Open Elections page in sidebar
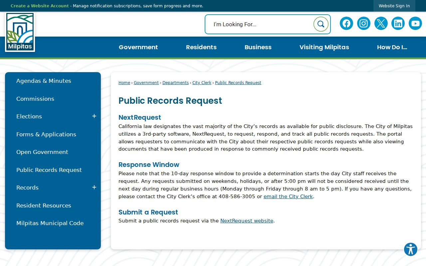 tap(29, 116)
